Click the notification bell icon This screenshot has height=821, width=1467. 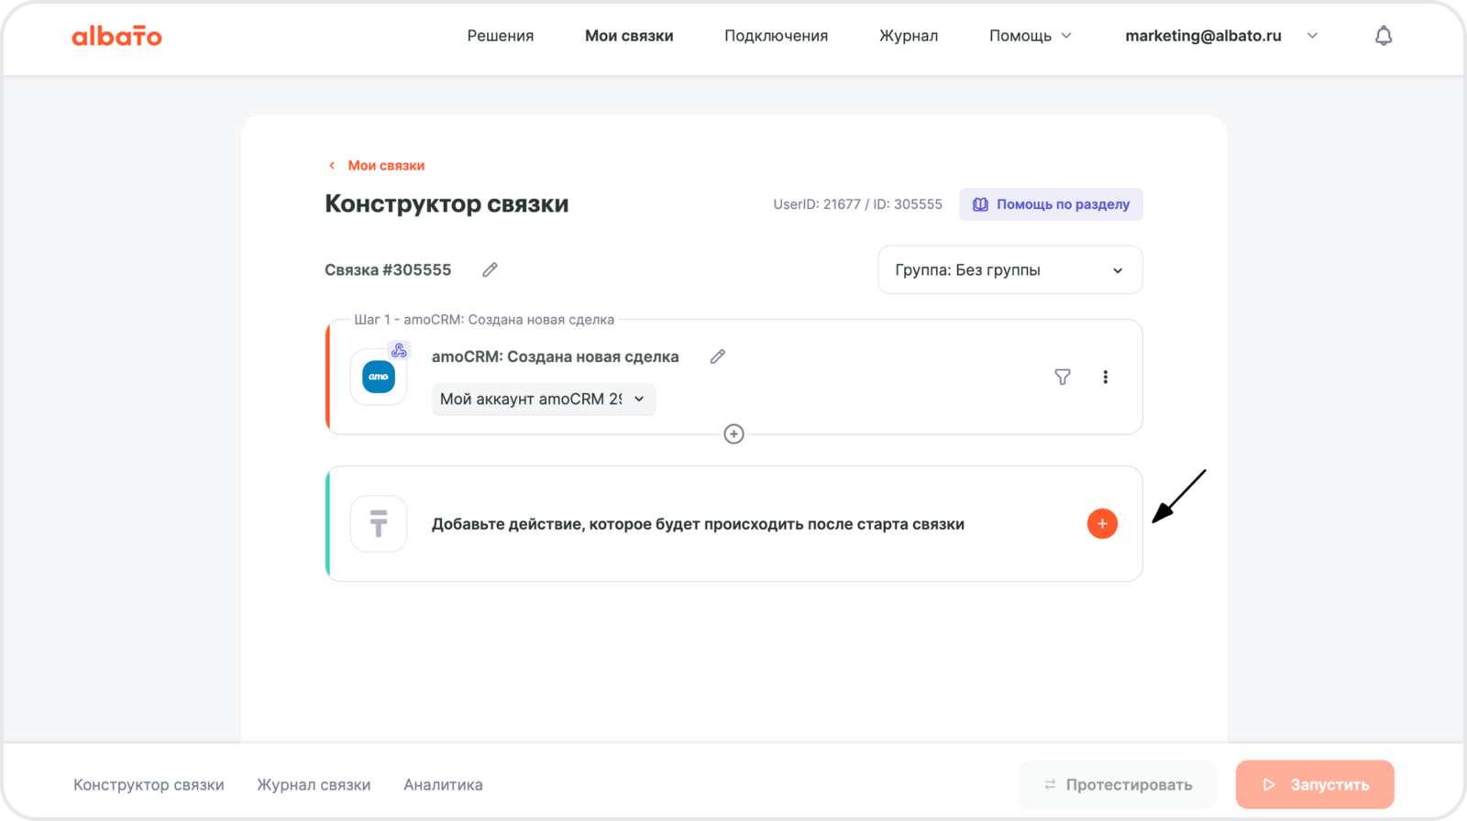pos(1384,36)
